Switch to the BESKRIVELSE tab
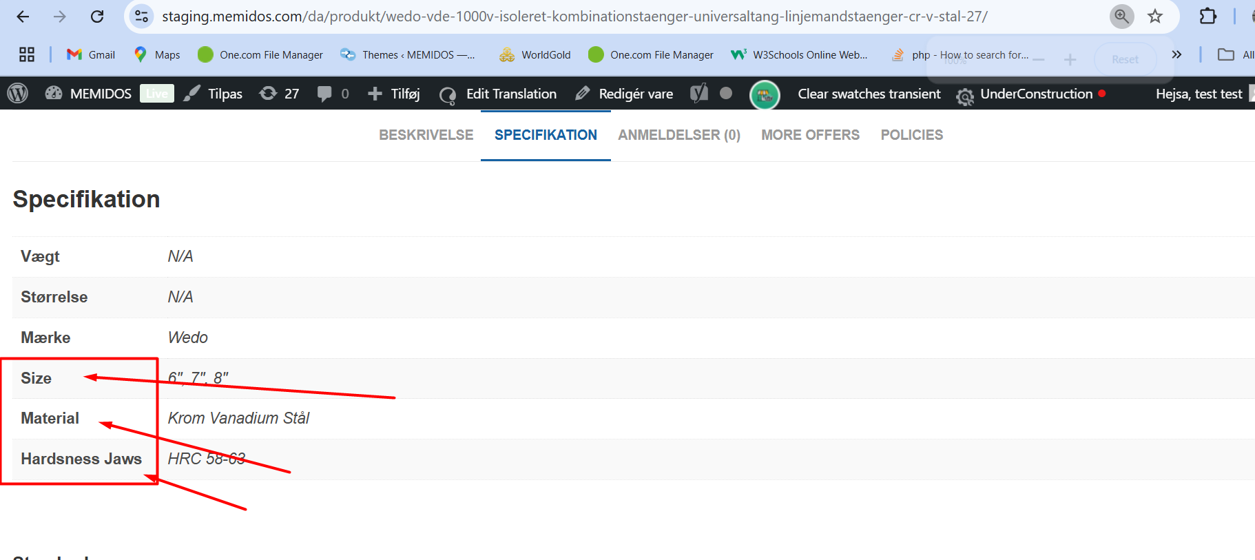Image resolution: width=1255 pixels, height=560 pixels. [426, 135]
